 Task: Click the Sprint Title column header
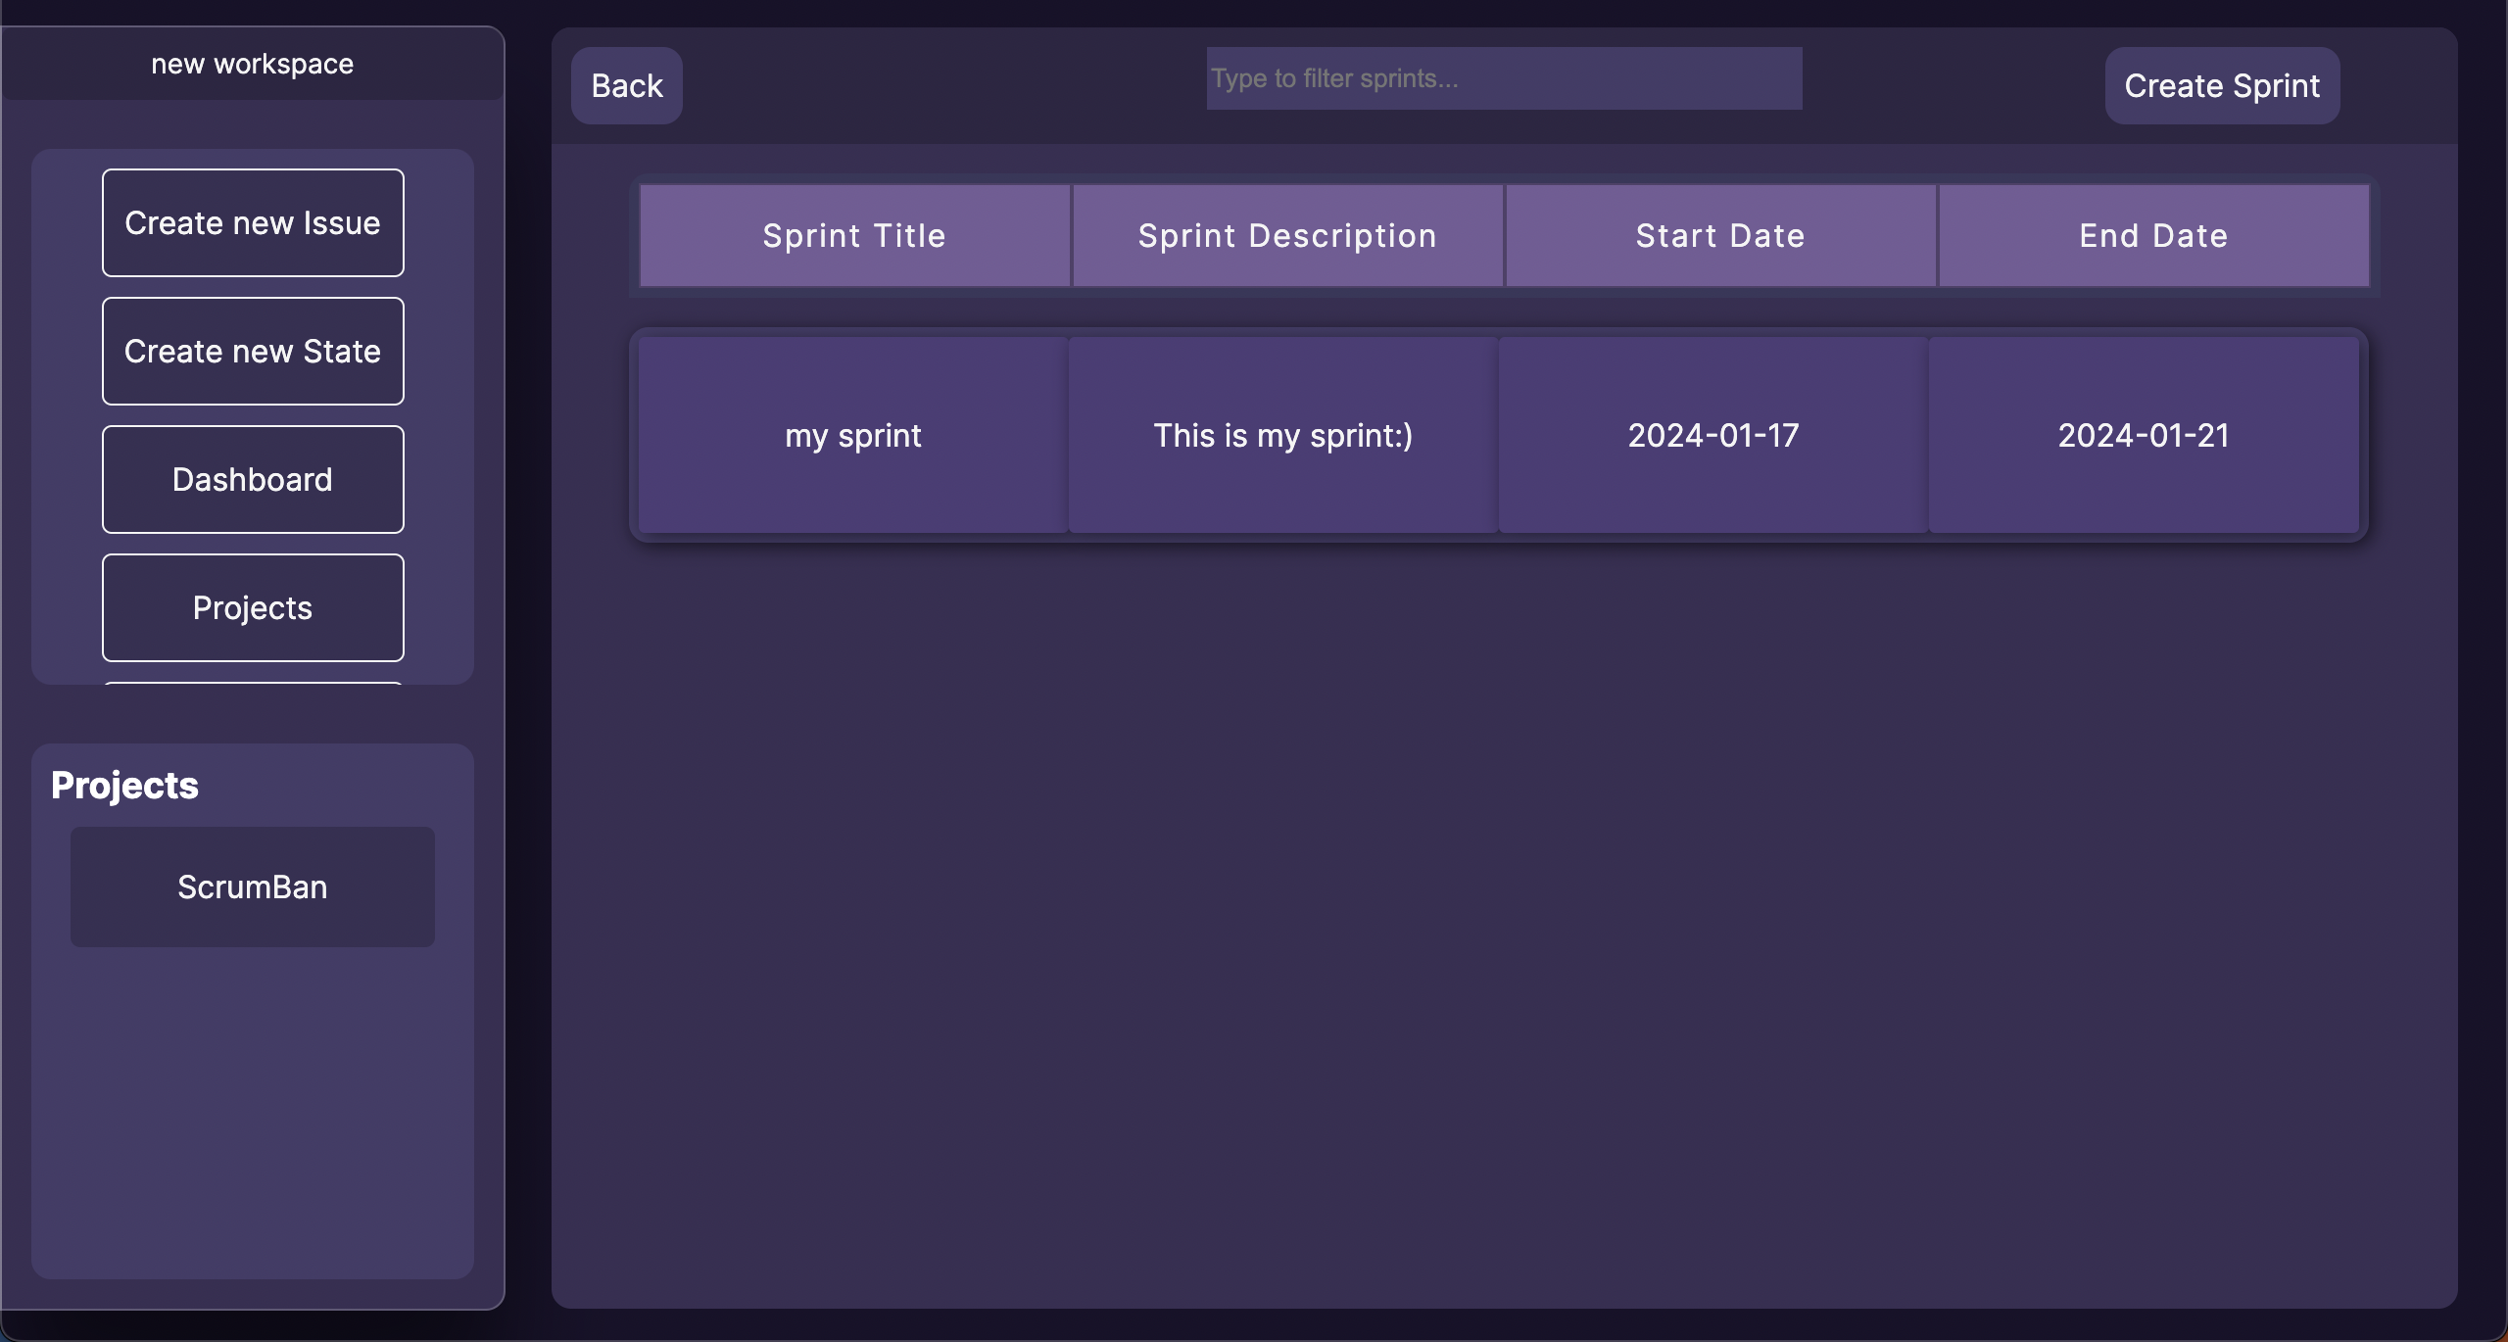click(854, 236)
